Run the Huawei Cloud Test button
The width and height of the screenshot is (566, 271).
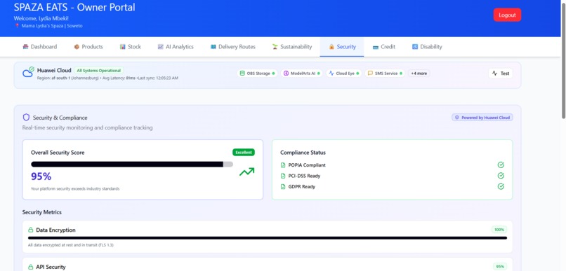[501, 74]
